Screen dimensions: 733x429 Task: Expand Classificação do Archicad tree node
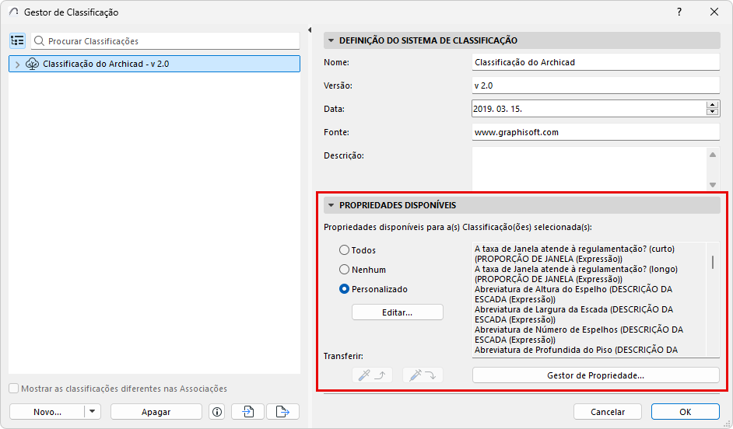[17, 65]
